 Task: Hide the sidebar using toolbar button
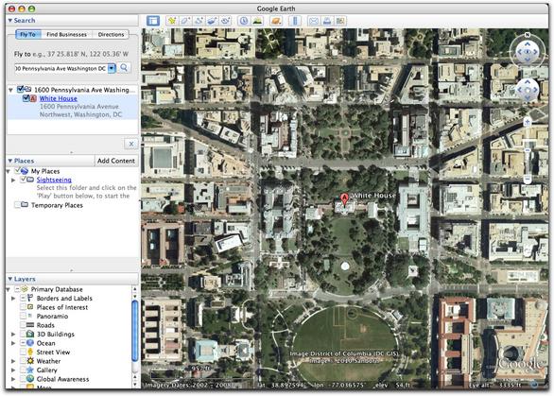pos(153,21)
